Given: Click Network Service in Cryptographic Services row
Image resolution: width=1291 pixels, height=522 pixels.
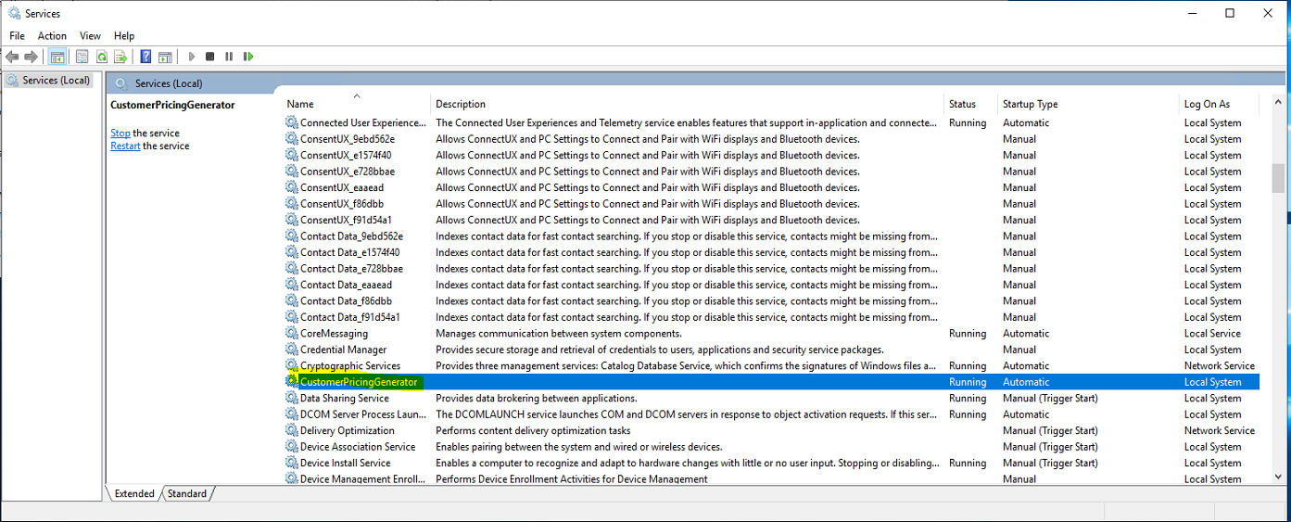Looking at the screenshot, I should click(x=1219, y=366).
